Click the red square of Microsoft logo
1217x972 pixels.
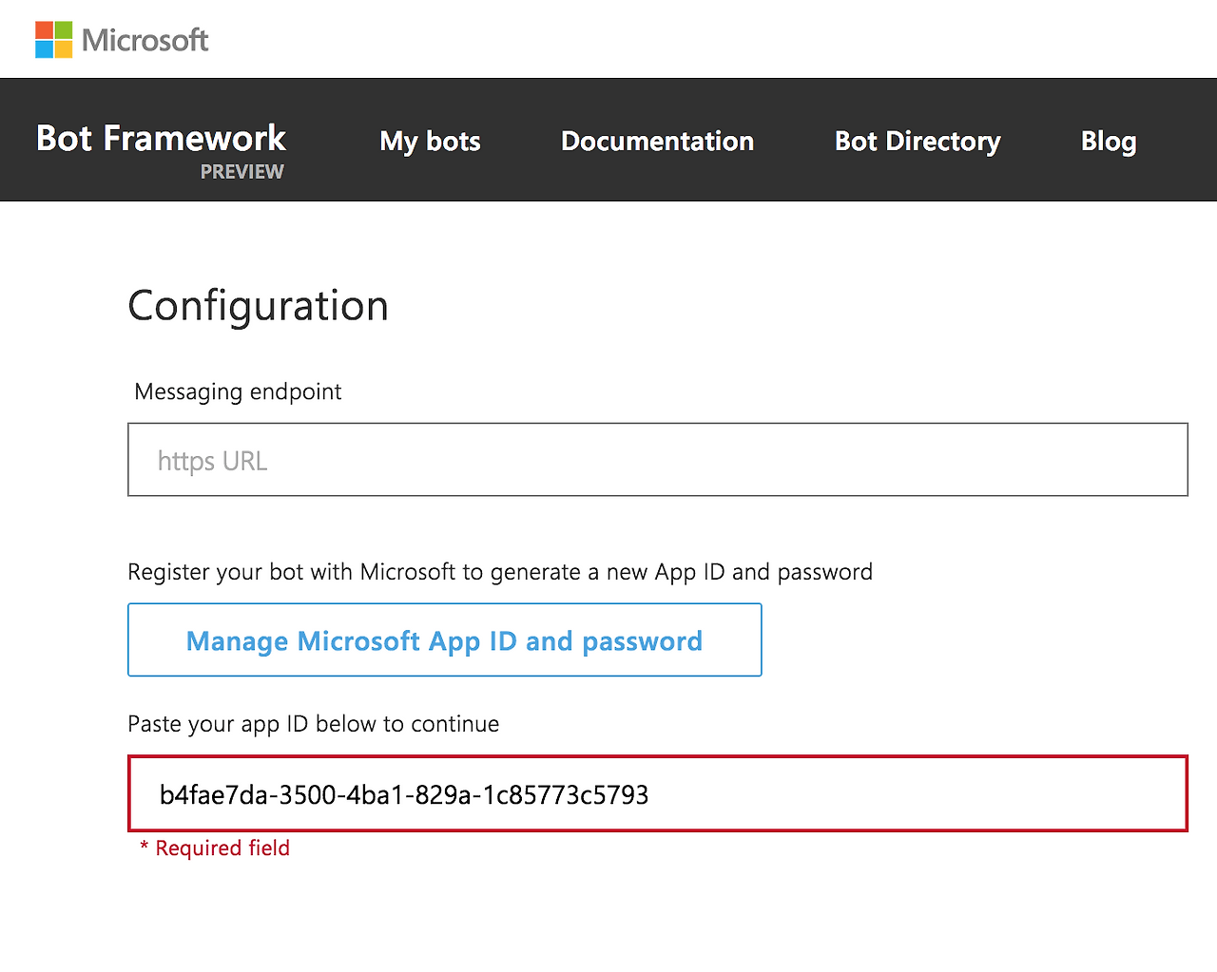pos(44,29)
